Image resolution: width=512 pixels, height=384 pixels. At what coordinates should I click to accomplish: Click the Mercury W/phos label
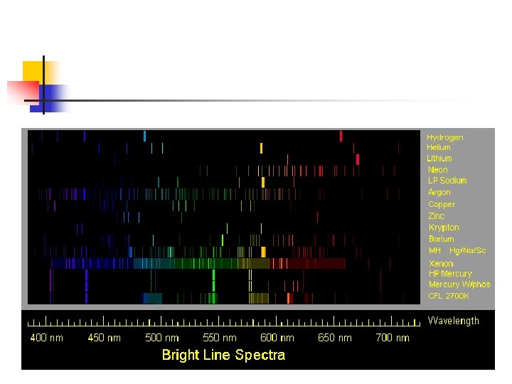[460, 284]
